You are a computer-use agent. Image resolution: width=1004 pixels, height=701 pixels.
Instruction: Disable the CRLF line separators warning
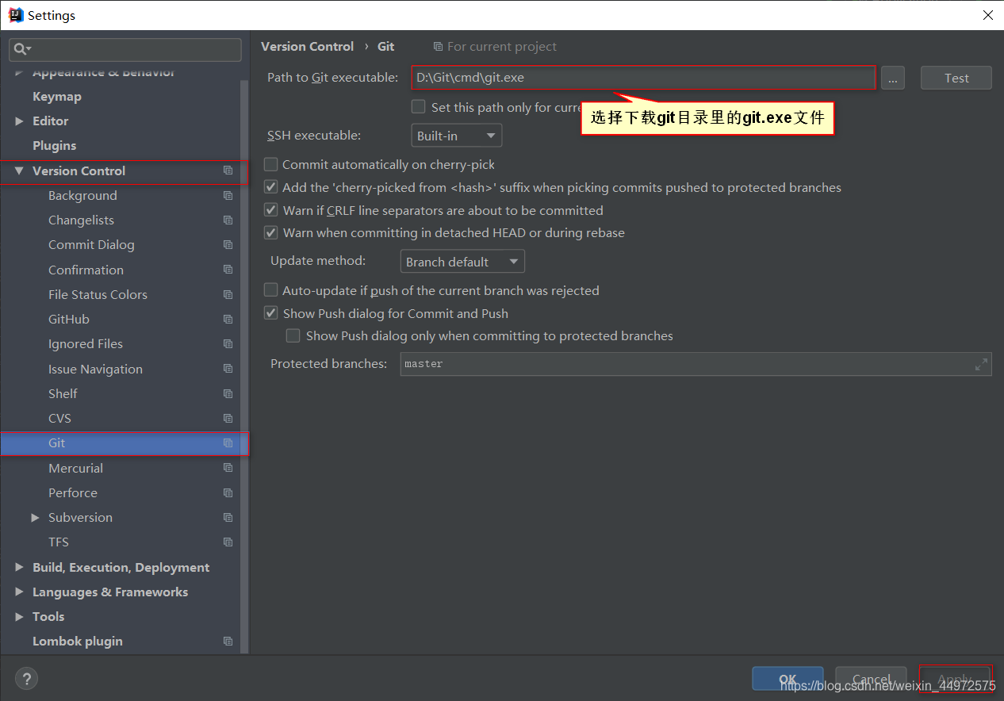coord(270,210)
